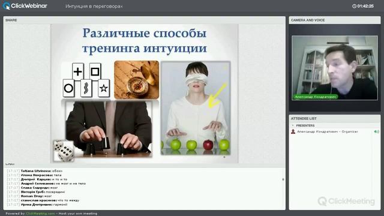Click Roman Dray's chat message
The image size is (384, 216).
tap(29, 196)
